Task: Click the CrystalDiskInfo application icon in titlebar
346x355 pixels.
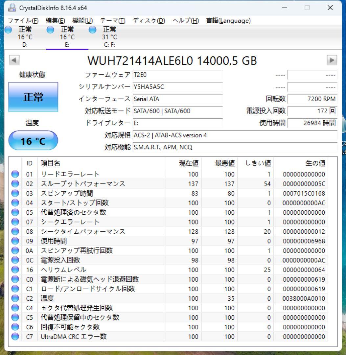Action: click(x=12, y=7)
